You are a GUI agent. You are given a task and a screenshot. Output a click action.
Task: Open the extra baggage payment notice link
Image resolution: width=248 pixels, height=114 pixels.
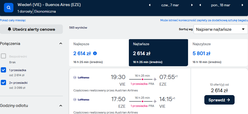(204, 20)
